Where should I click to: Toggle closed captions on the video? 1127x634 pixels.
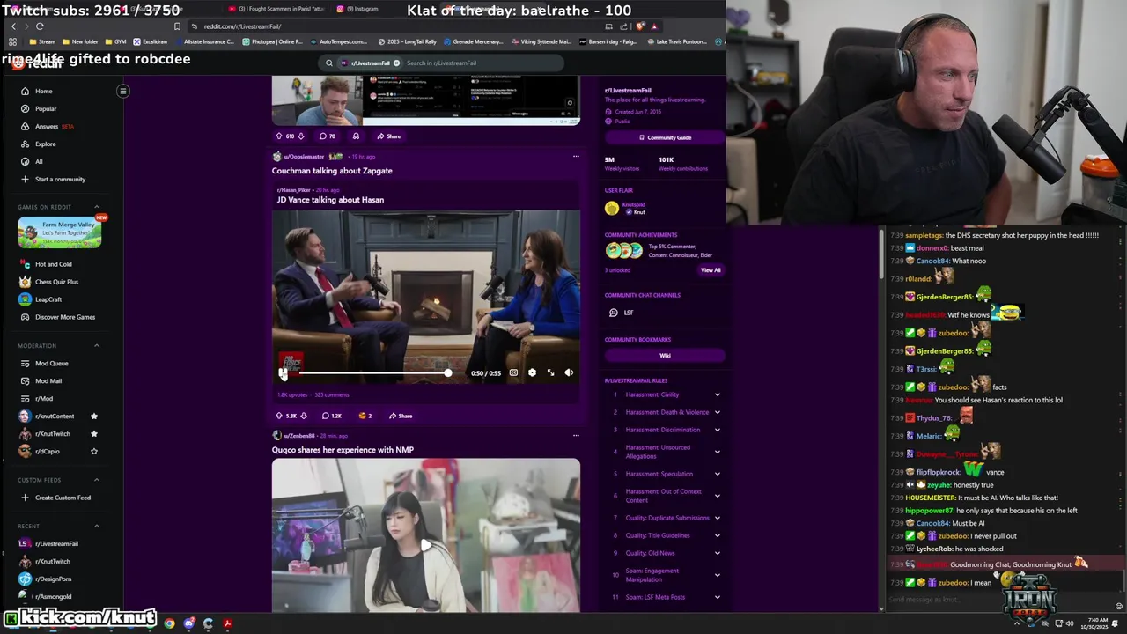tap(513, 372)
